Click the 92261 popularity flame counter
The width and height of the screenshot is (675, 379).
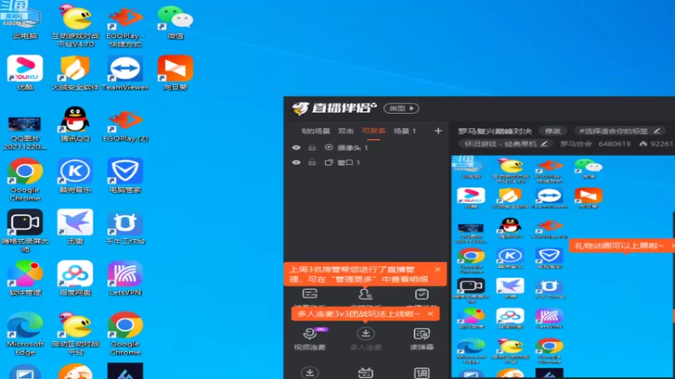[656, 144]
